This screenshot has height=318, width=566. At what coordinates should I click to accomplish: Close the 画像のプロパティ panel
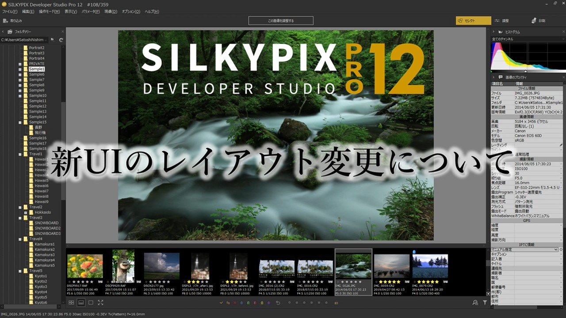point(563,77)
